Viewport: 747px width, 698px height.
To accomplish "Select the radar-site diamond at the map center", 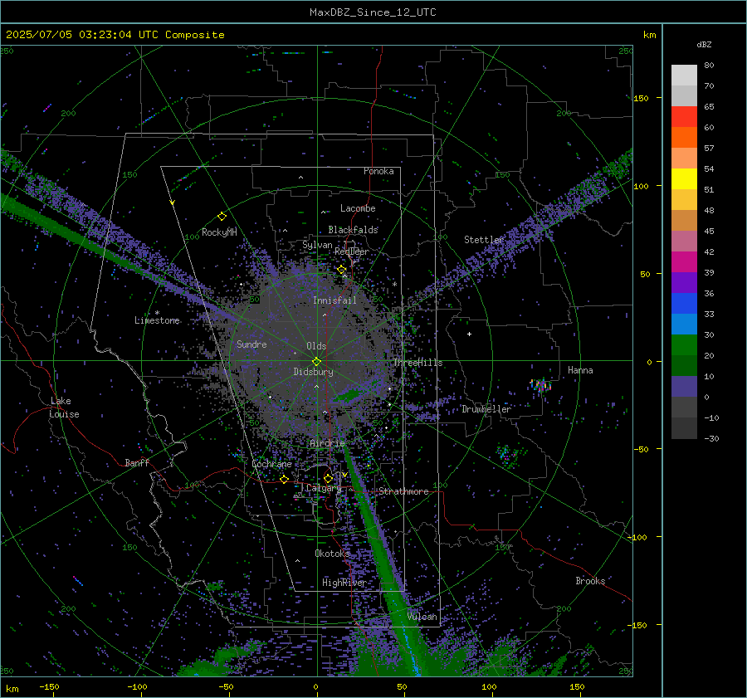I will coord(316,362).
